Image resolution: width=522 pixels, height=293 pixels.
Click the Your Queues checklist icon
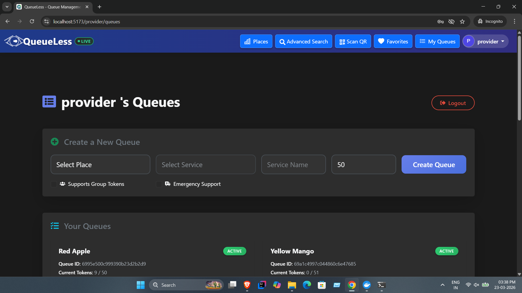pos(55,226)
